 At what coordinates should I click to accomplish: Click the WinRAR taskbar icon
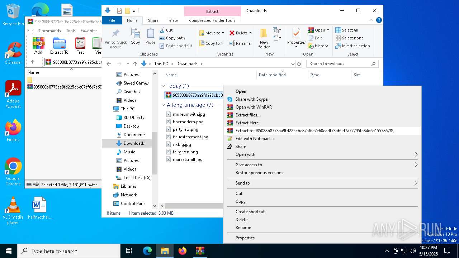[200, 251]
